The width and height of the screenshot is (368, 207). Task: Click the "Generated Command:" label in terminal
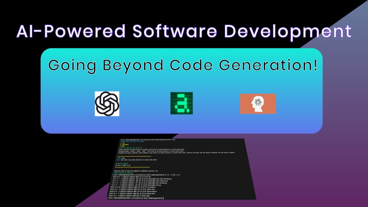tap(122, 163)
